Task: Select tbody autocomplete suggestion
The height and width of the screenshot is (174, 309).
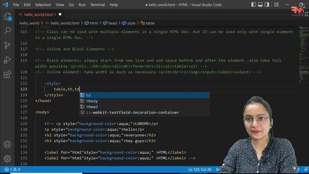Action: coord(144,101)
